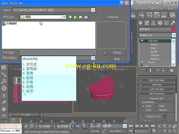The height and width of the screenshot is (134, 179).
Task: Open the satellite dish Communication Center icon
Action: pyautogui.click(x=148, y=3)
